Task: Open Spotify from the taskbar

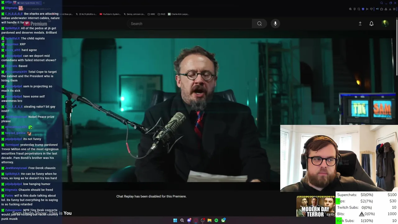Action: (x=216, y=220)
